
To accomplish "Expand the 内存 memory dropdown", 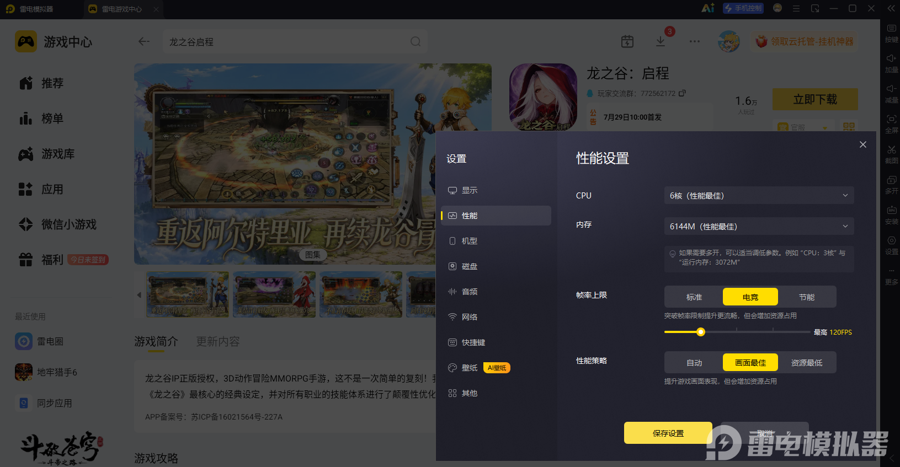I will (759, 226).
